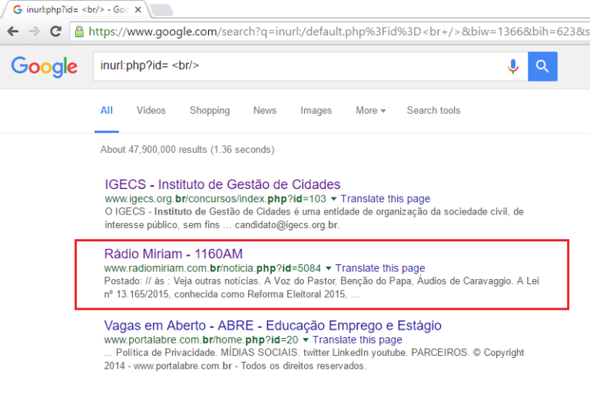Translate the IGECS result page

(x=386, y=198)
